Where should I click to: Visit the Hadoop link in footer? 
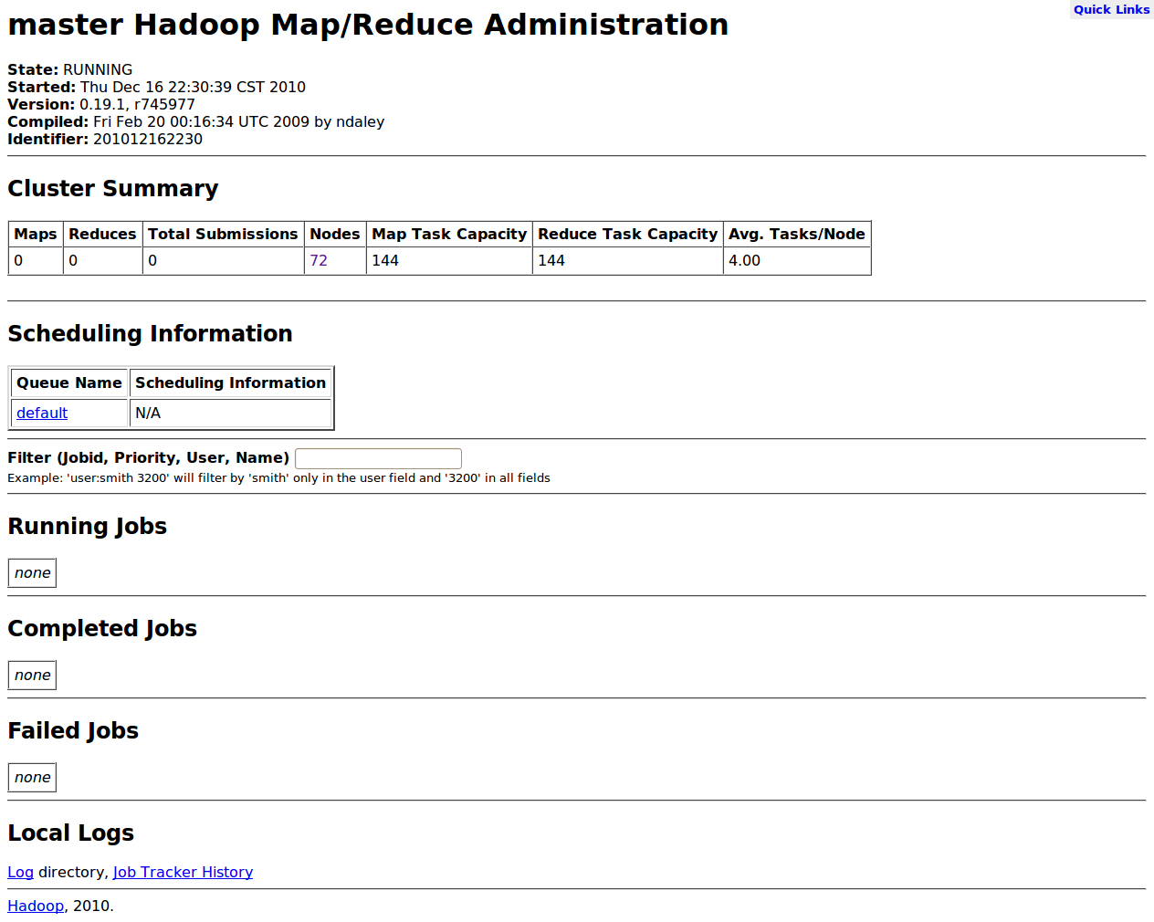pyautogui.click(x=36, y=906)
